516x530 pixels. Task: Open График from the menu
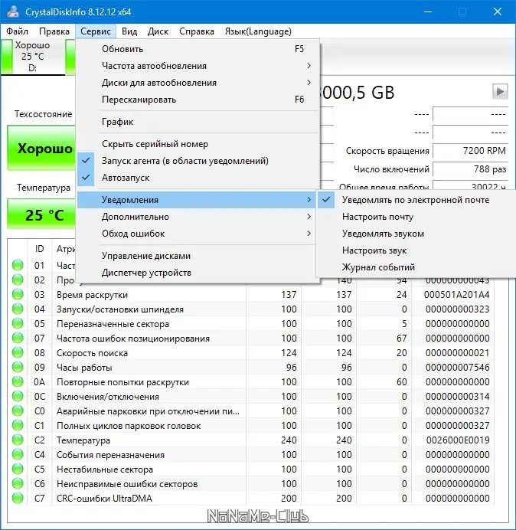point(198,122)
